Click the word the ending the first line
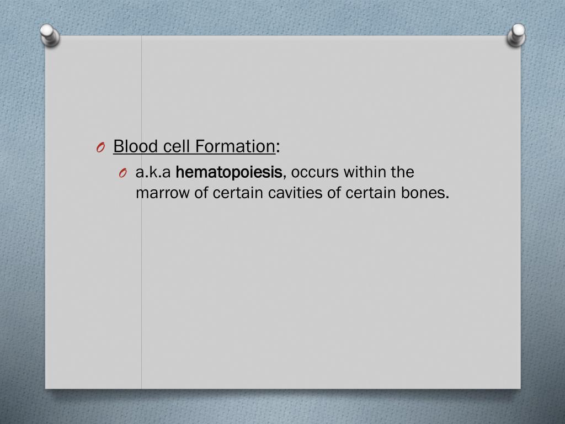The height and width of the screenshot is (424, 565). point(402,172)
